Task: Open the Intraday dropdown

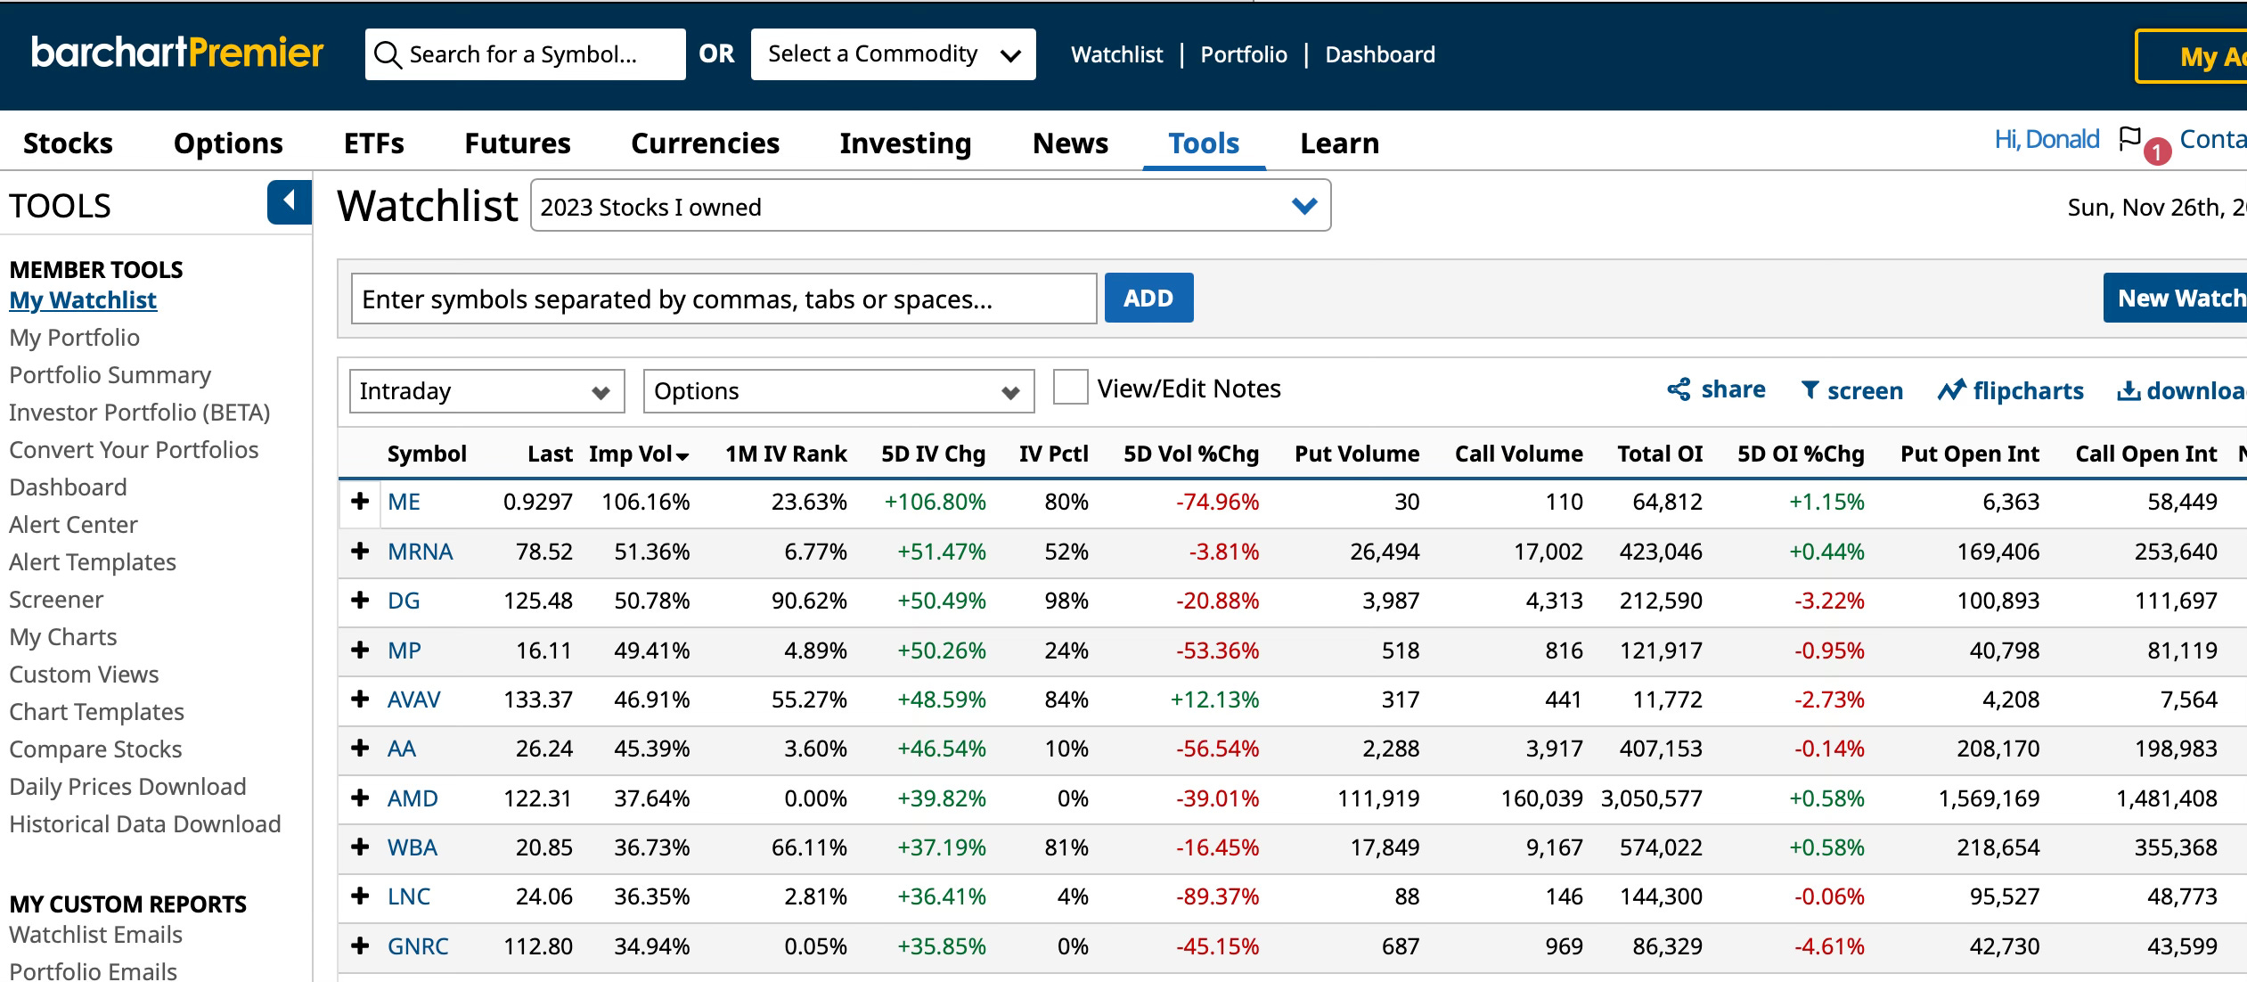Action: tap(486, 391)
